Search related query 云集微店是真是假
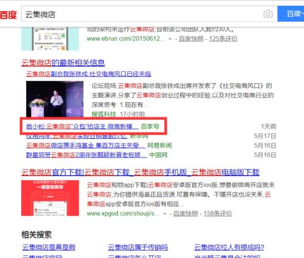This screenshot has height=258, width=304. pos(49,248)
